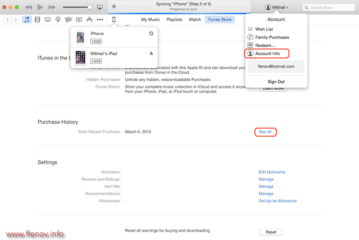Click the search magnifier icon
Screen dimensions: 359x240
pyautogui.click(x=306, y=8)
